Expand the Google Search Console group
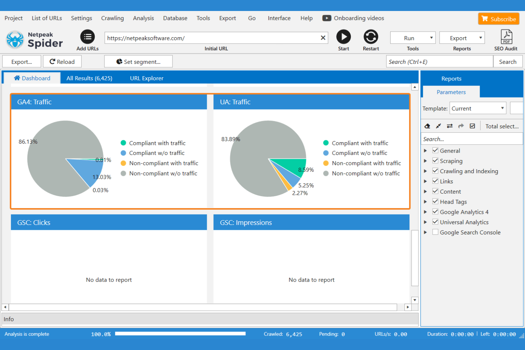Screen dimensions: 525x350 pos(425,232)
